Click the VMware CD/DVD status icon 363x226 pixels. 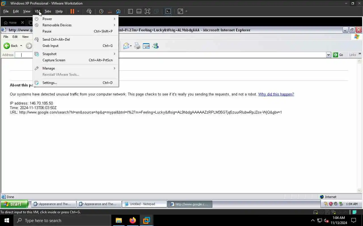pyautogui.click(x=321, y=212)
